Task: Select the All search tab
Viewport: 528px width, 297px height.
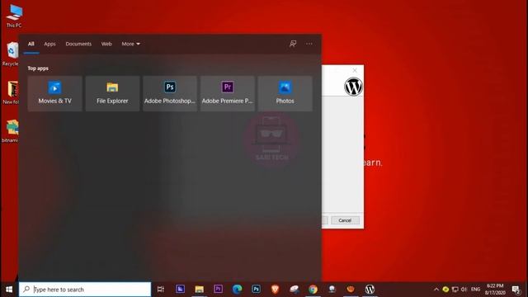Action: click(x=31, y=44)
